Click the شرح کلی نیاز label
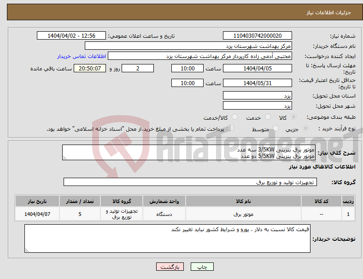This screenshot has width=363, height=279. (336, 153)
